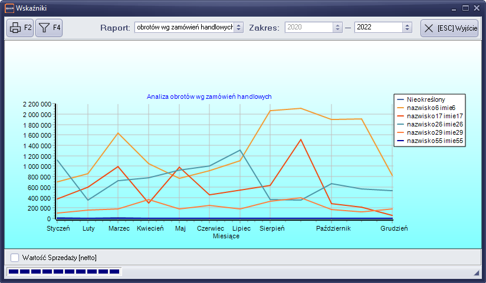
Task: Click chart title Analiza obrotów
Action: tap(209, 96)
